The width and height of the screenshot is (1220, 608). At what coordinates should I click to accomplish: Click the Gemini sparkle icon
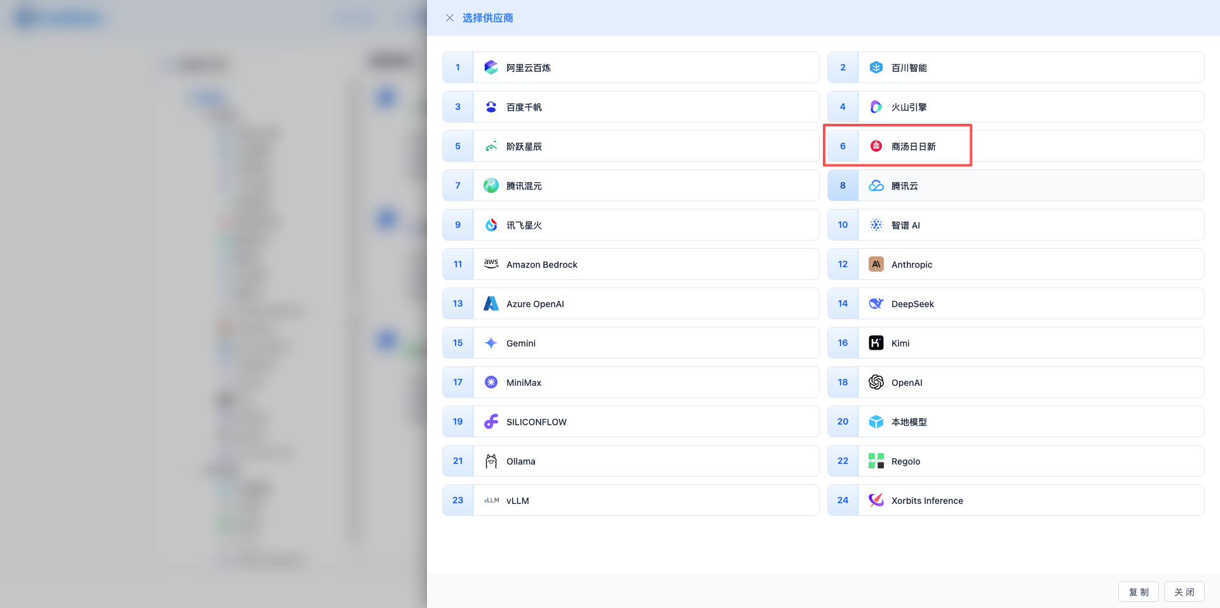tap(491, 343)
